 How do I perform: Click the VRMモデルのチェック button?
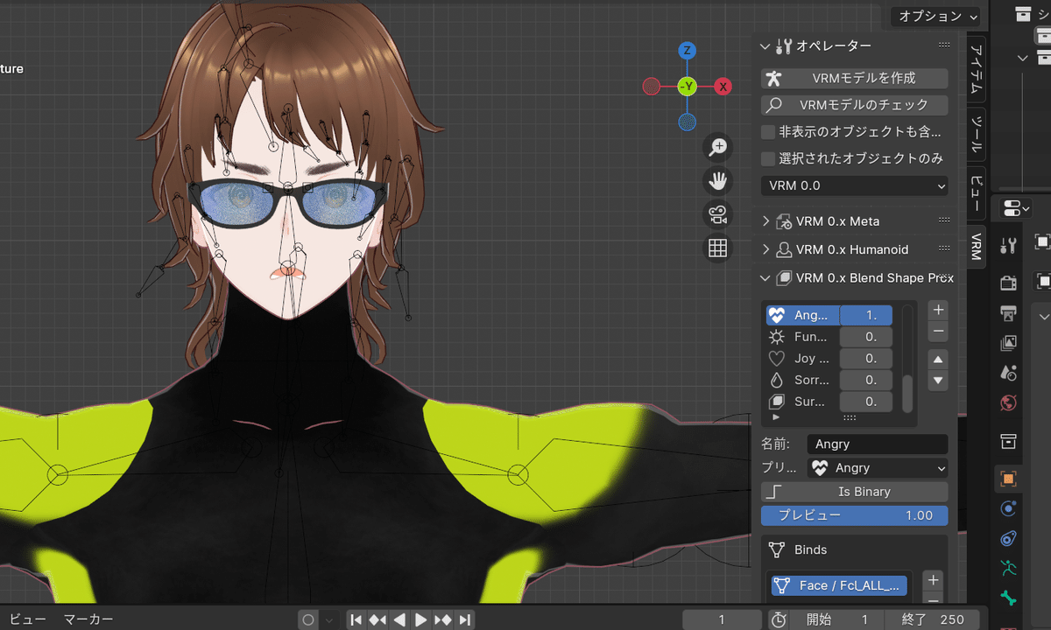[855, 105]
